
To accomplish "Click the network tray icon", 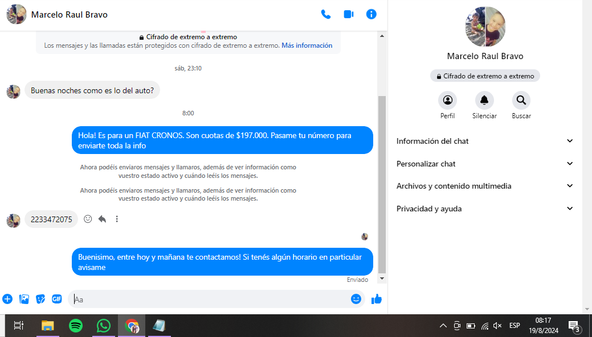I will [485, 326].
